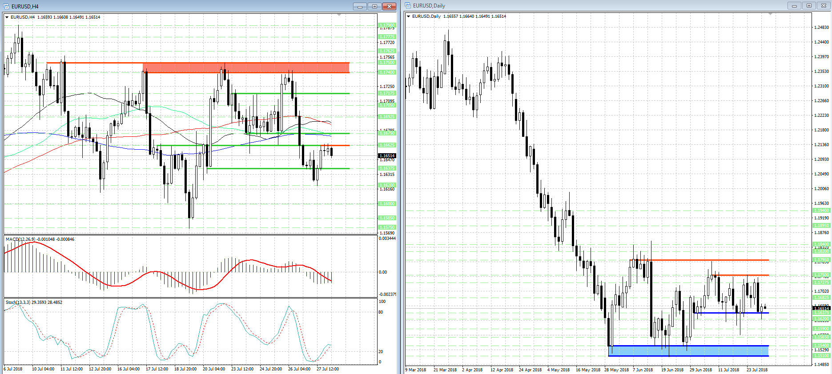Click the green 1.16375 level label on the H4 scale
Viewport: 832px width, 374px height.
pyautogui.click(x=387, y=168)
